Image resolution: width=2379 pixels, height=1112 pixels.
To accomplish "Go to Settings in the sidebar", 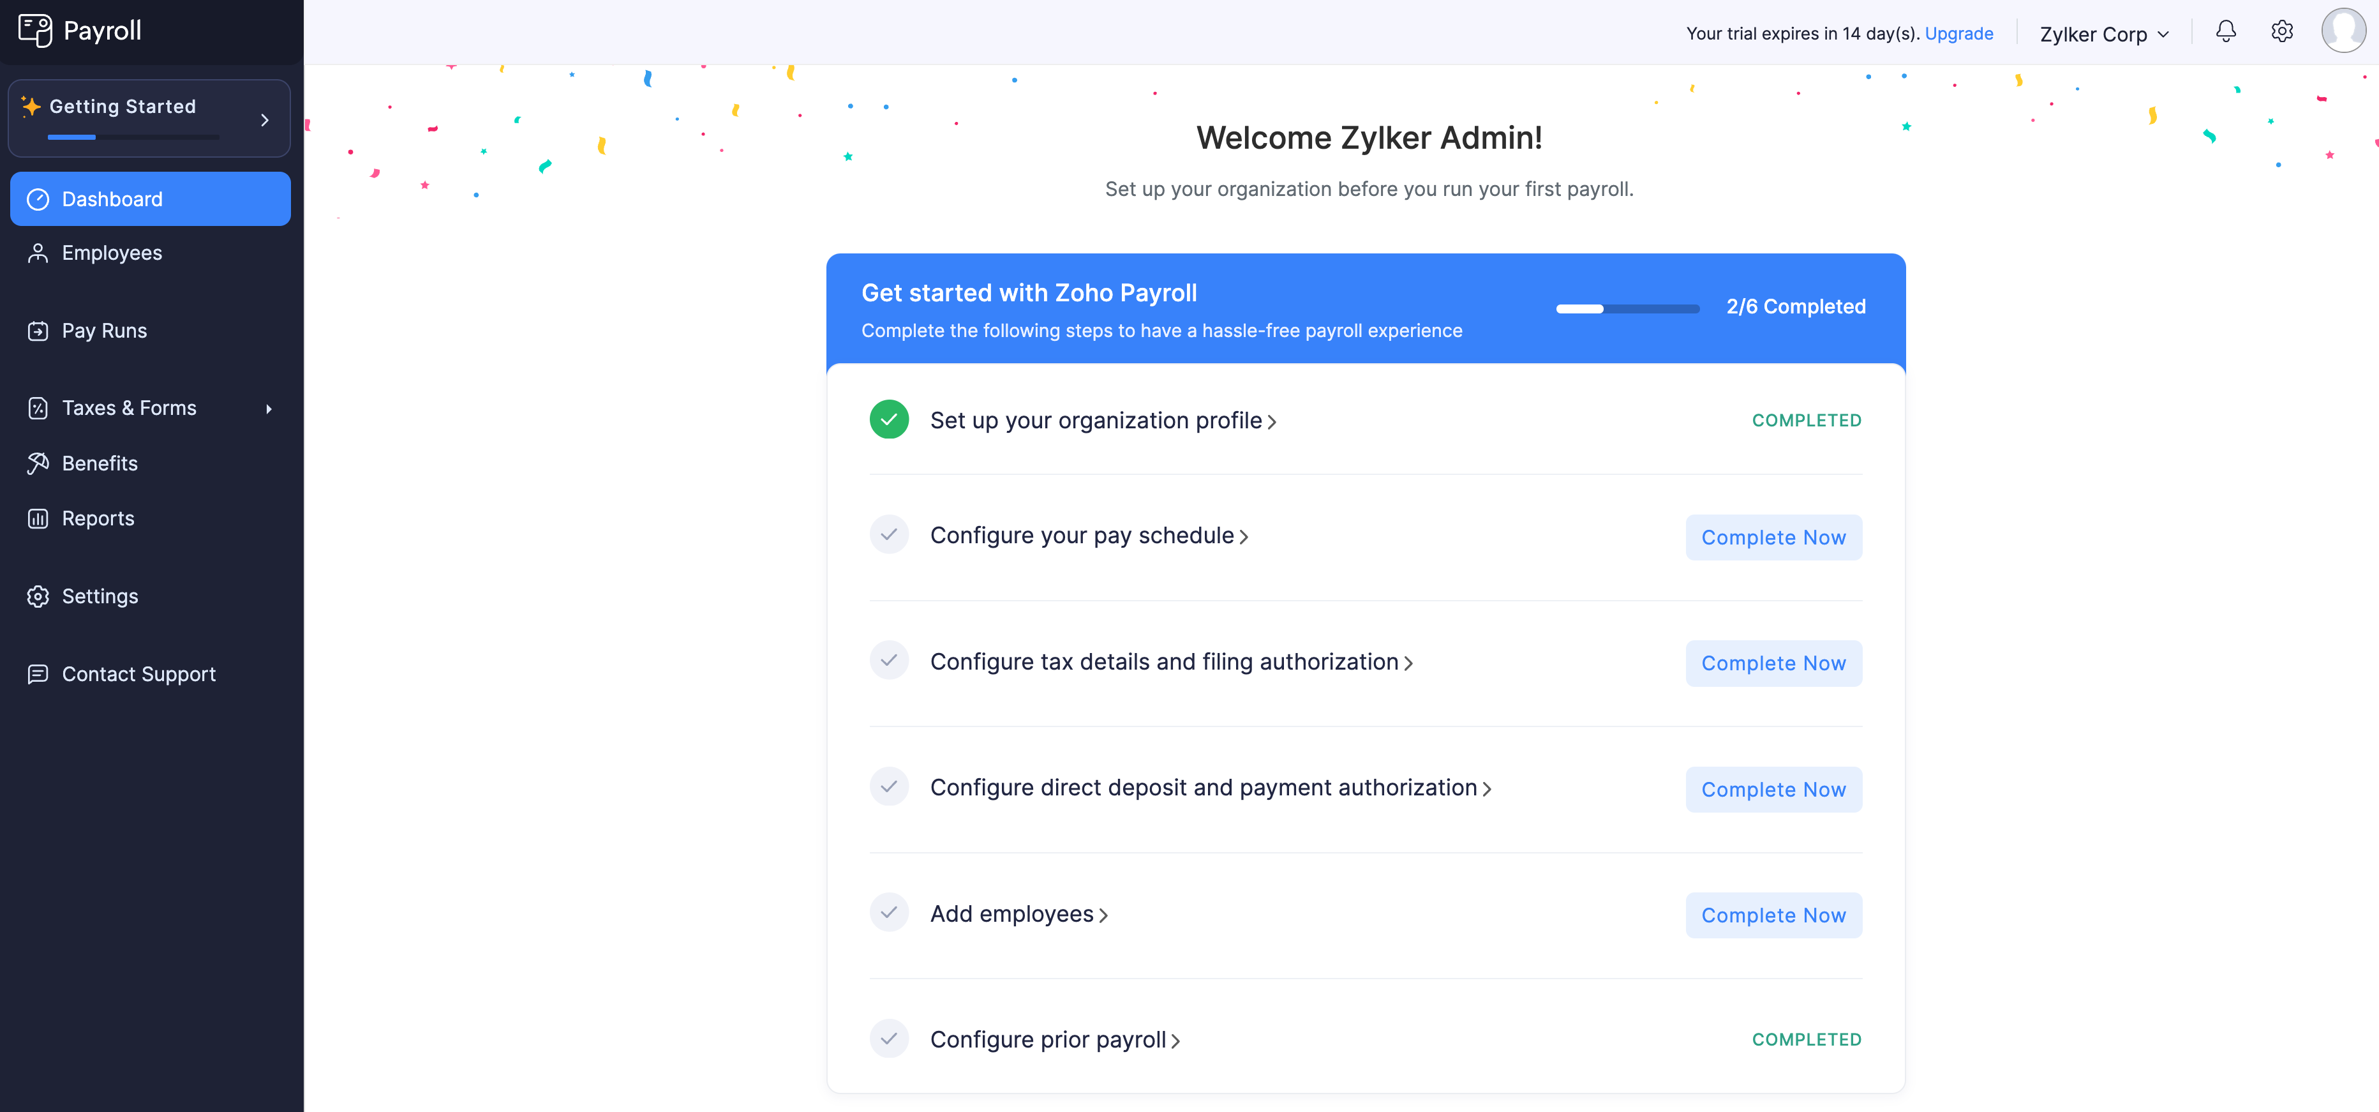I will click(100, 597).
